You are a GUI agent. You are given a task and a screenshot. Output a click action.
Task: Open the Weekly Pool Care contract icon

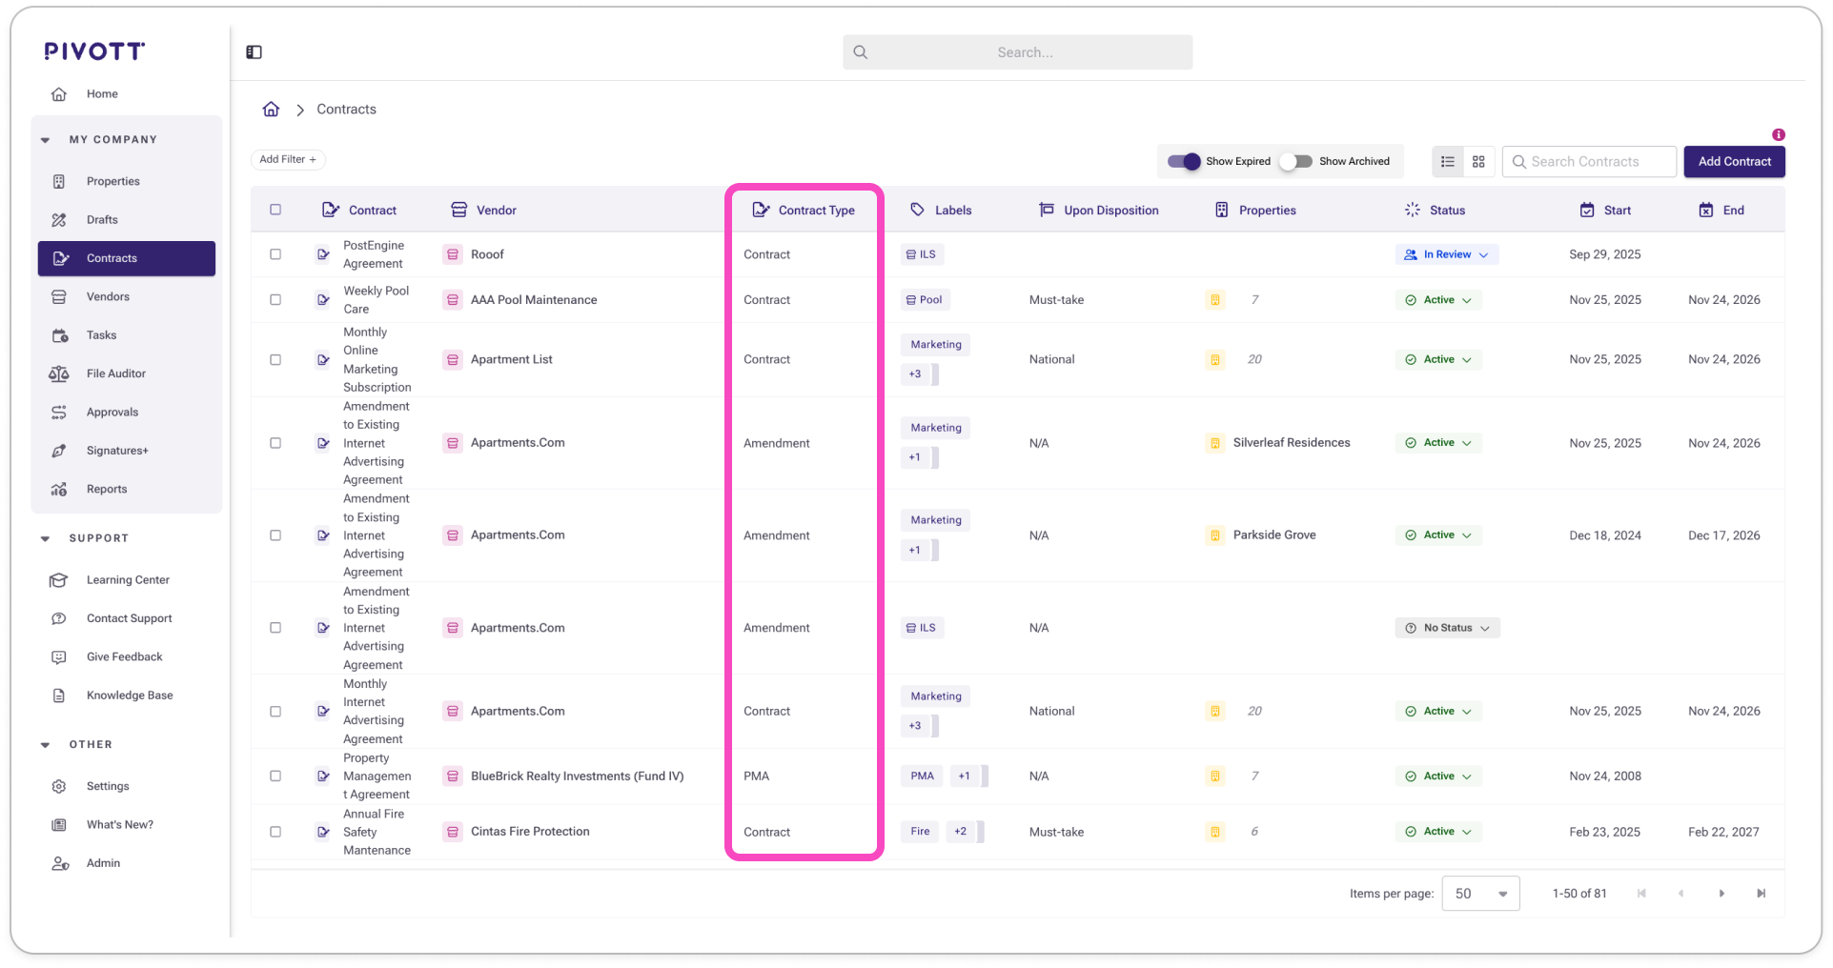pos(323,300)
